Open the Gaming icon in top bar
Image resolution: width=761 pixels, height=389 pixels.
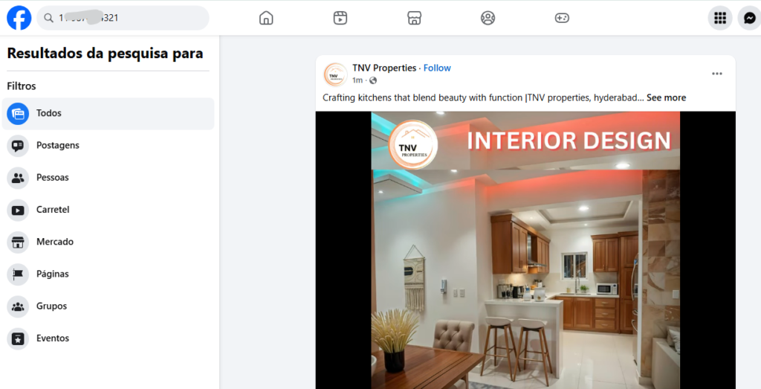tap(562, 18)
